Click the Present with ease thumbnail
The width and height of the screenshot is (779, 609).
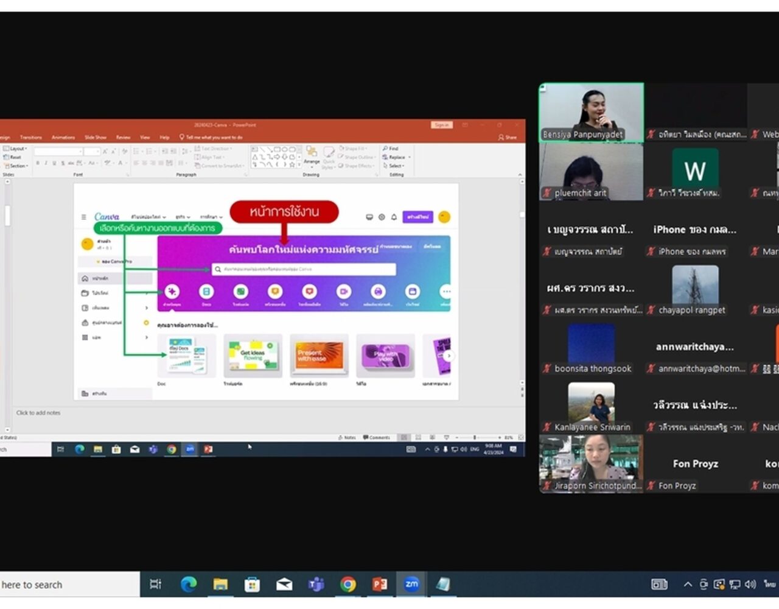[x=319, y=355]
